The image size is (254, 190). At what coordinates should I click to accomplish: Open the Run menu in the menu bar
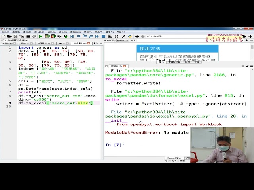pyautogui.click(x=52, y=32)
